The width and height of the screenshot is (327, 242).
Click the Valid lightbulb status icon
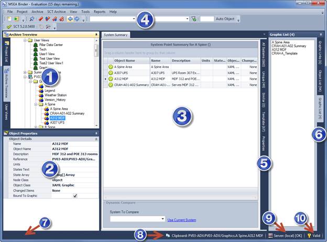pos(309,236)
